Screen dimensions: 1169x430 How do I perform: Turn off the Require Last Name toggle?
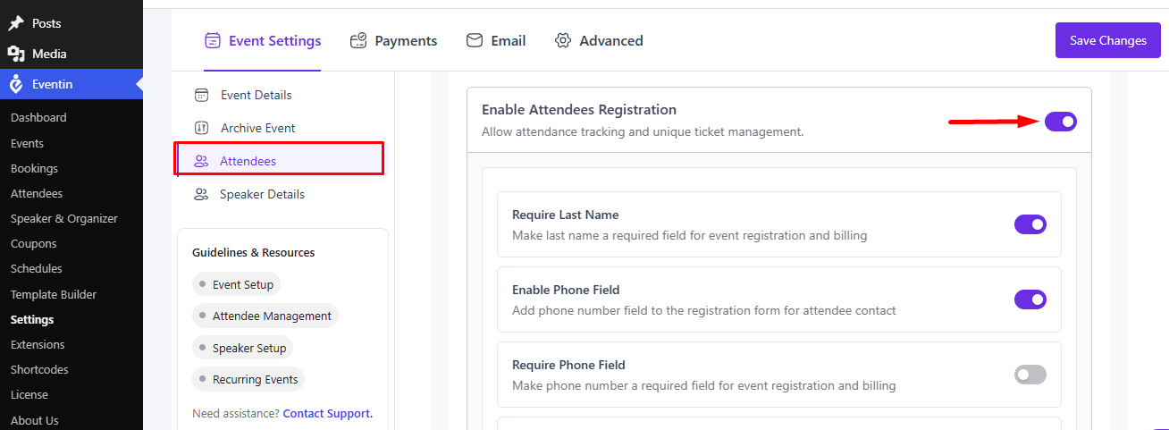click(1030, 224)
